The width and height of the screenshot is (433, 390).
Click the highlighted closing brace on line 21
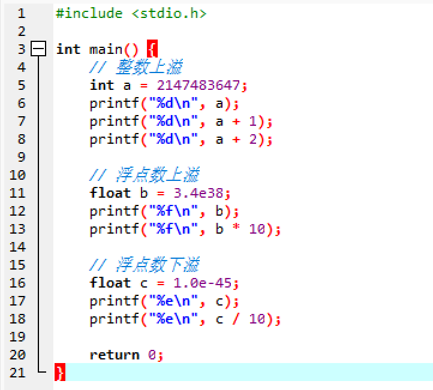click(x=60, y=372)
